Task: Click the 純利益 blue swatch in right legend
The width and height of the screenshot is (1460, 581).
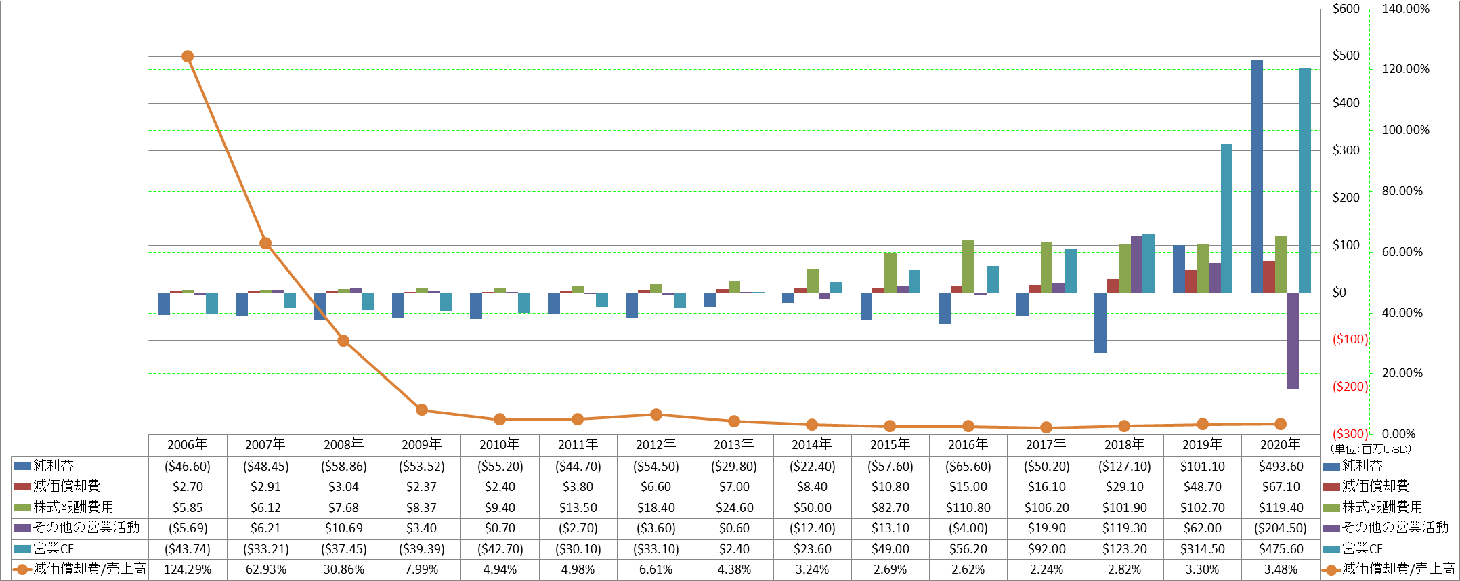Action: coord(1331,466)
